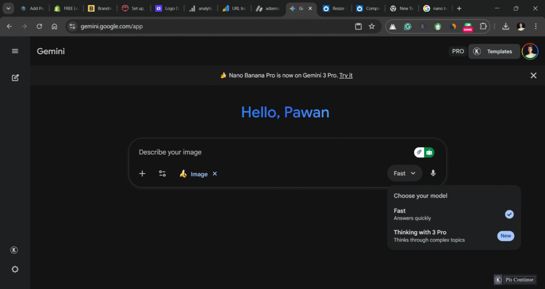Screen dimensions: 545x289
Task: Click the Try it link
Action: (x=346, y=75)
